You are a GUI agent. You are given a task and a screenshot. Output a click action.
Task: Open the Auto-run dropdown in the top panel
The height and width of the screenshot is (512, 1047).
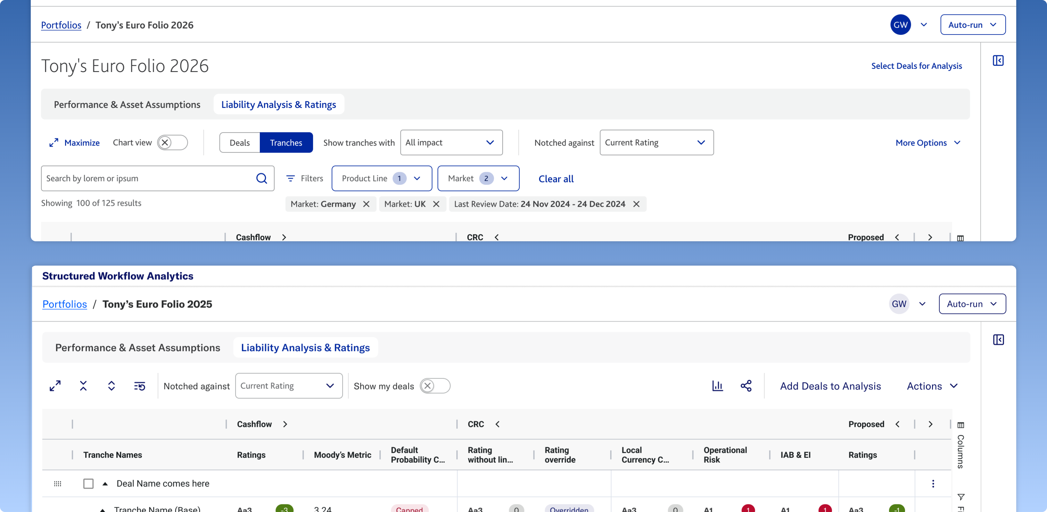point(973,25)
